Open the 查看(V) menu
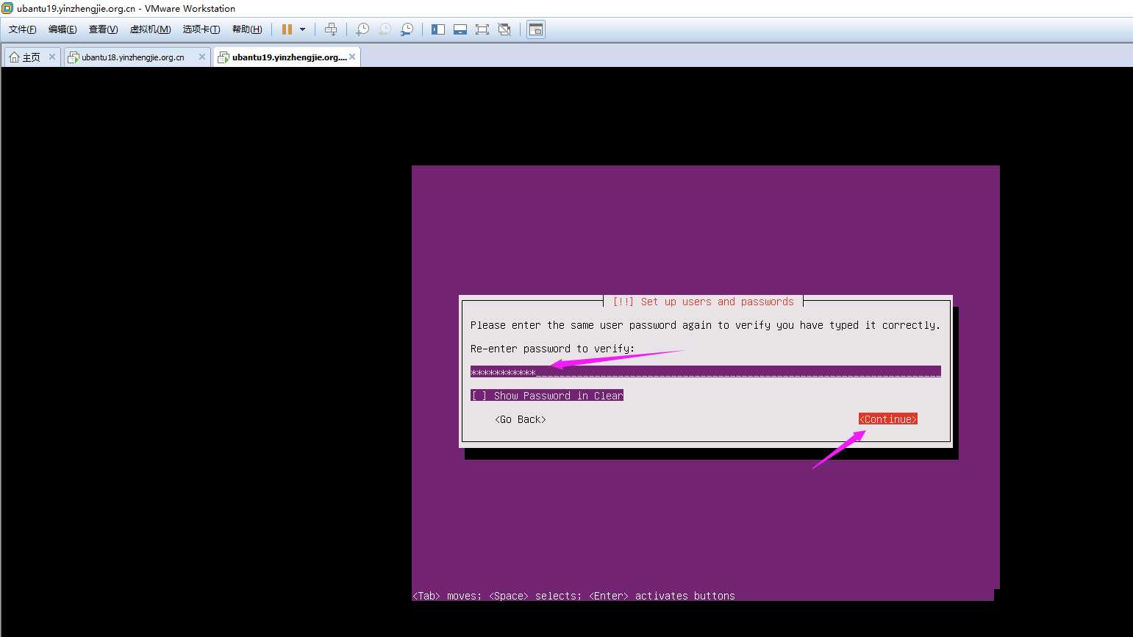 click(103, 29)
